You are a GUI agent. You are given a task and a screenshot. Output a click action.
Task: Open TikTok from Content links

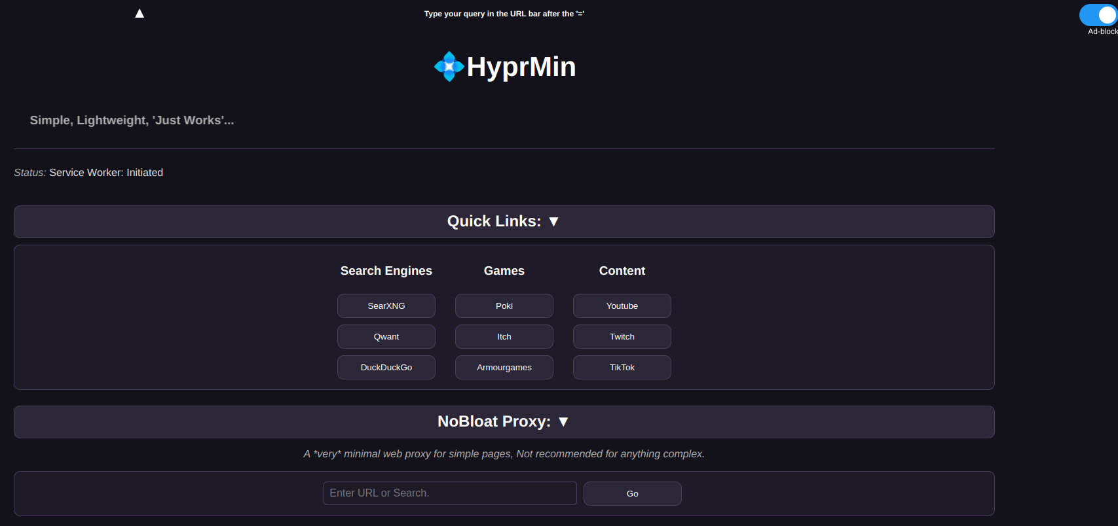622,368
